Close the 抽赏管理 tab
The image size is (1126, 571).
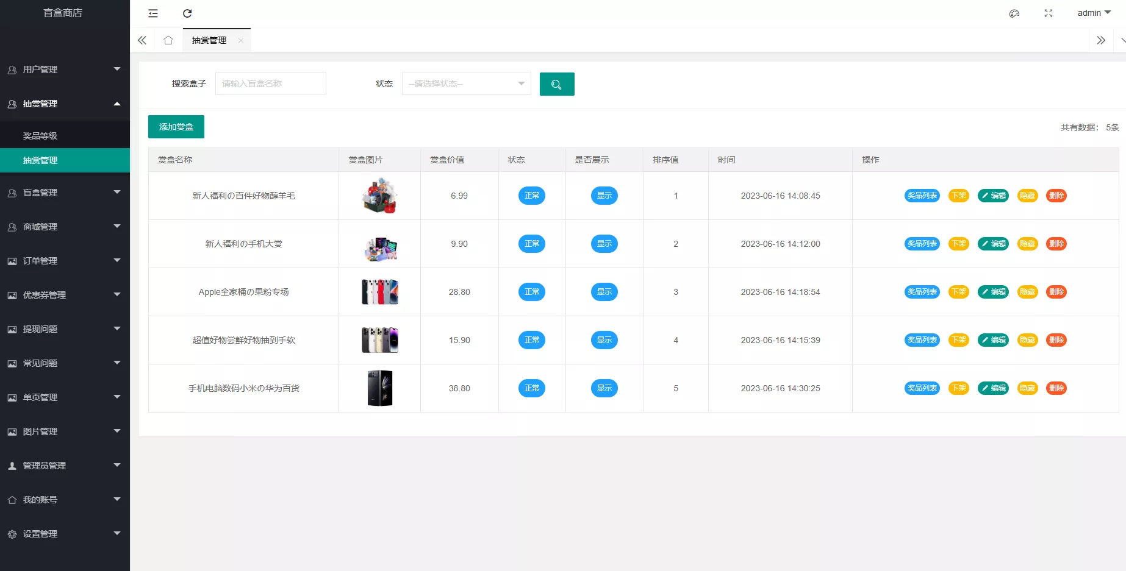241,40
